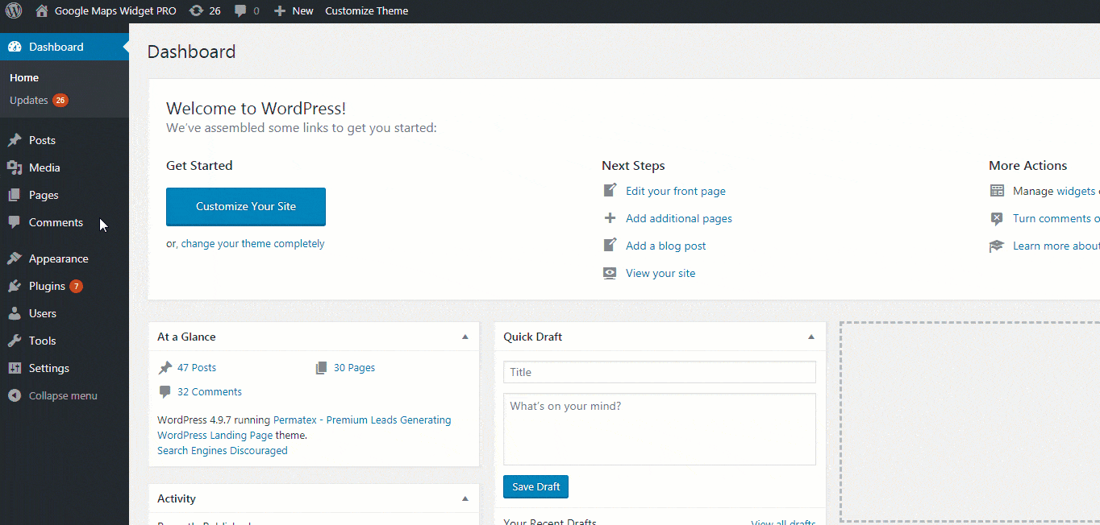Open Add additional pages link

coord(679,218)
